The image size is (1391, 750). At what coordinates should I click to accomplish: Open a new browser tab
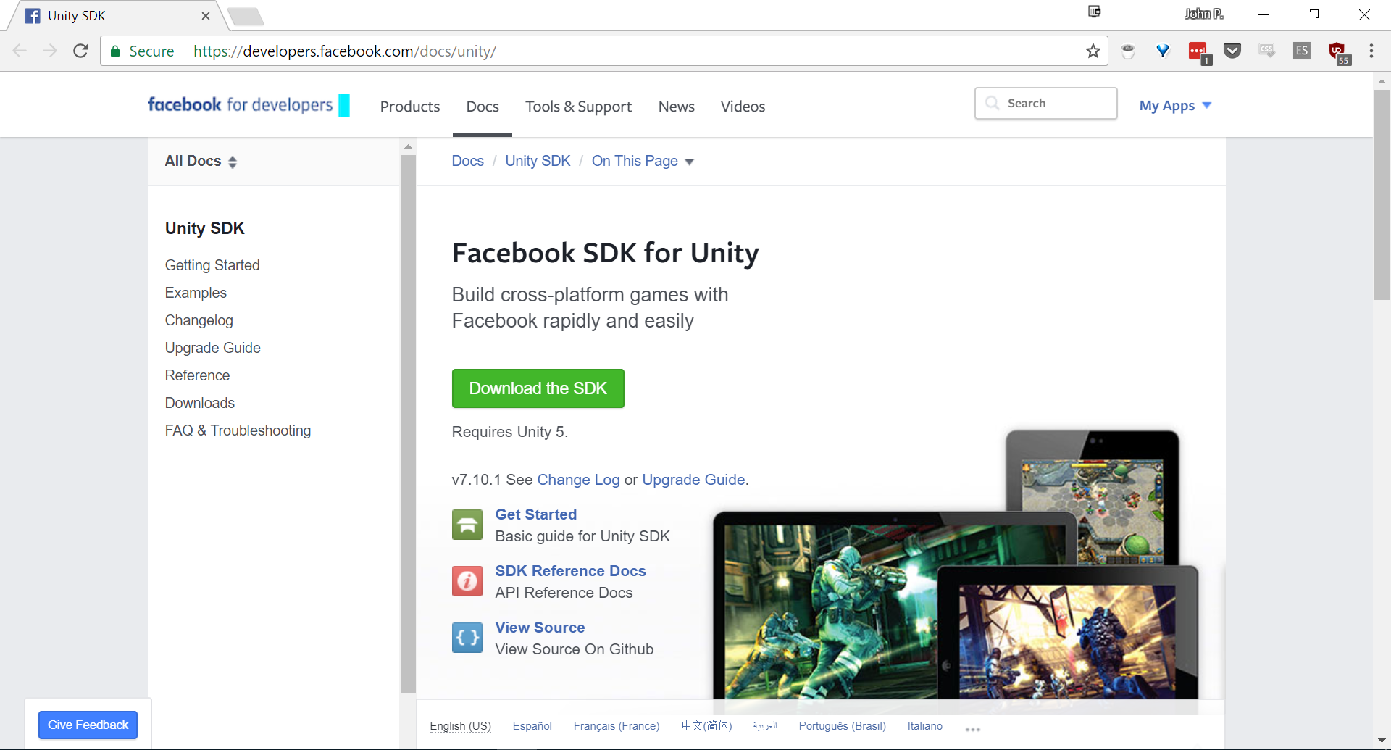pyautogui.click(x=245, y=16)
